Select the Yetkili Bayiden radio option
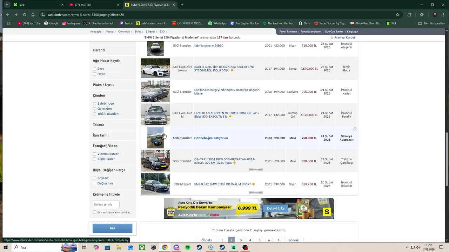 click(94, 114)
